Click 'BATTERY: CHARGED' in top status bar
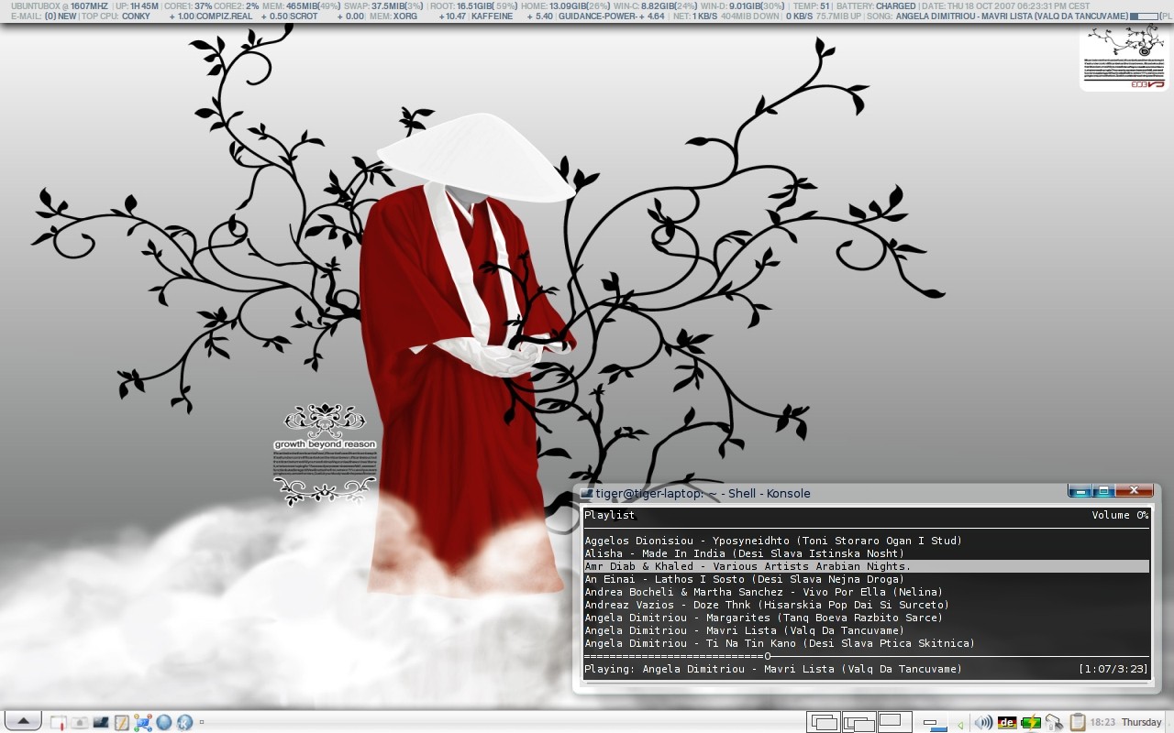The height and width of the screenshot is (733, 1174). 876,5
